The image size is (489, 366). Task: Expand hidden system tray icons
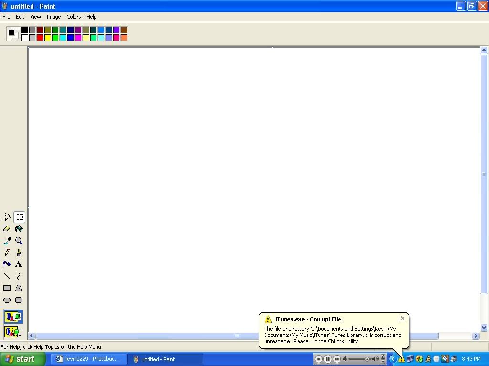(393, 359)
